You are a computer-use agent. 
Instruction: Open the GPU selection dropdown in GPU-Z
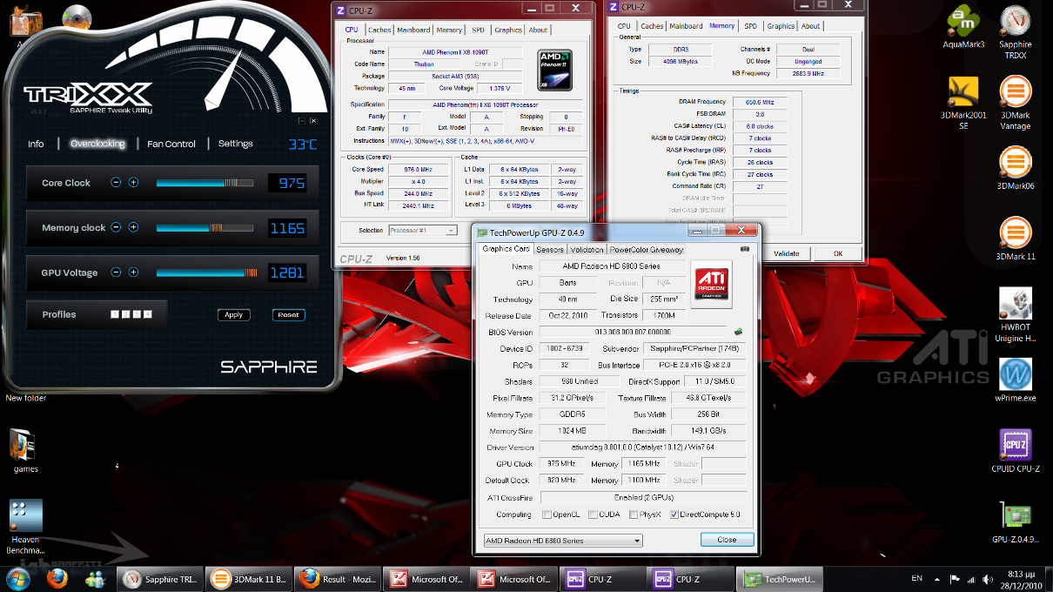(x=562, y=541)
